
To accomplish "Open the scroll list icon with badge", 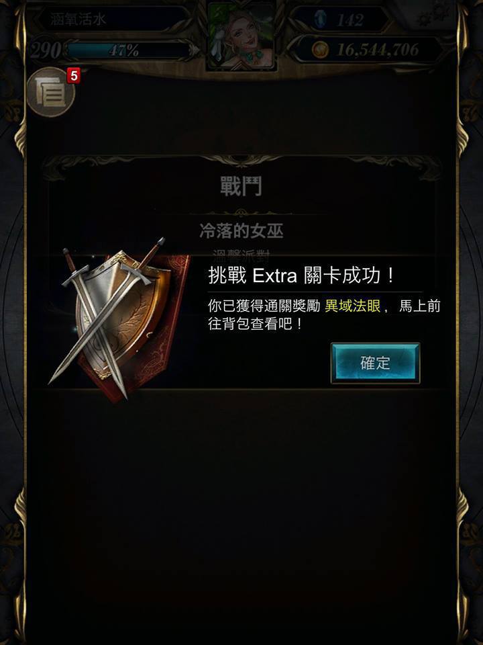I will click(x=50, y=92).
